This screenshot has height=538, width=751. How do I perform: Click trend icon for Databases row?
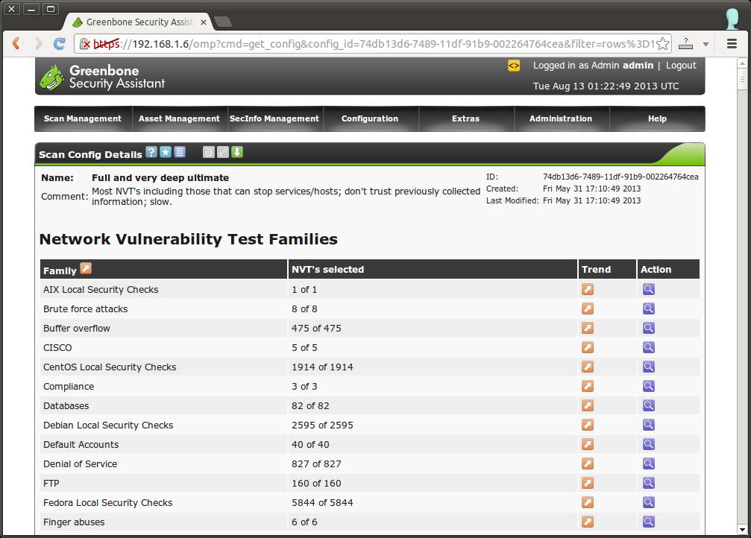pos(588,405)
